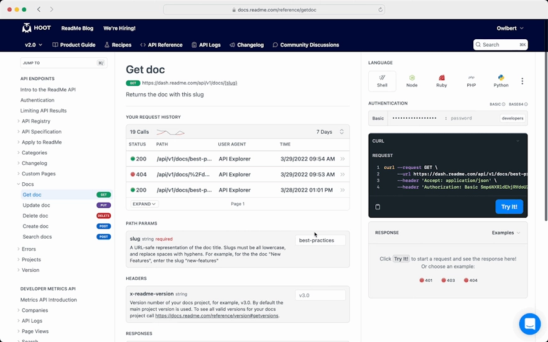Open Community Discussions tab
The image size is (548, 342).
(x=306, y=45)
